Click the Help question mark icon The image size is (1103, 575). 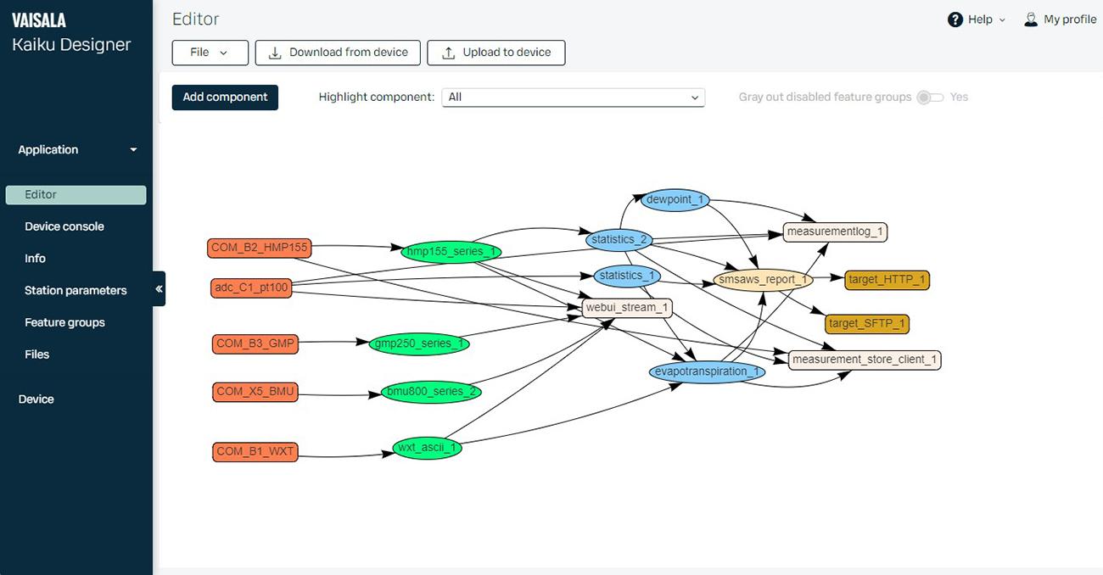954,19
